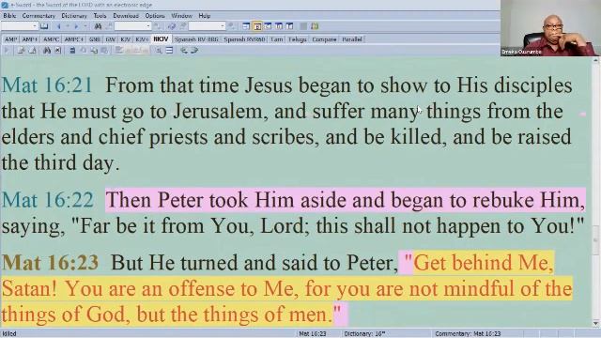Click the green forward arrow in Bible toolbar
The width and height of the screenshot is (601, 338).
194,50
